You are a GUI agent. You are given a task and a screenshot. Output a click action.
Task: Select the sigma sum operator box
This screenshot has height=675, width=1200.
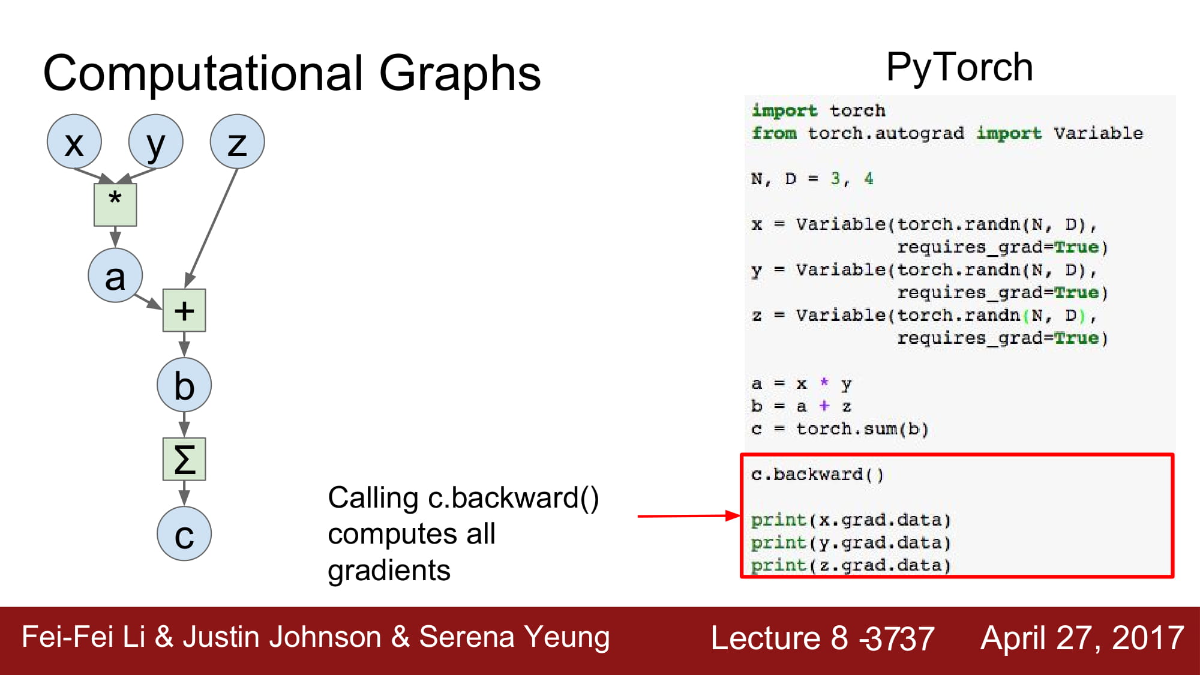[x=184, y=459]
